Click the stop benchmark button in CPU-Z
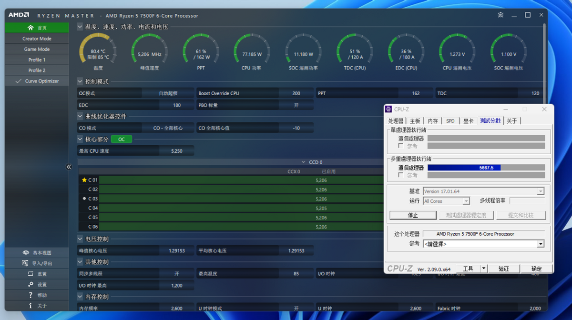Image resolution: width=572 pixels, height=320 pixels. (413, 215)
